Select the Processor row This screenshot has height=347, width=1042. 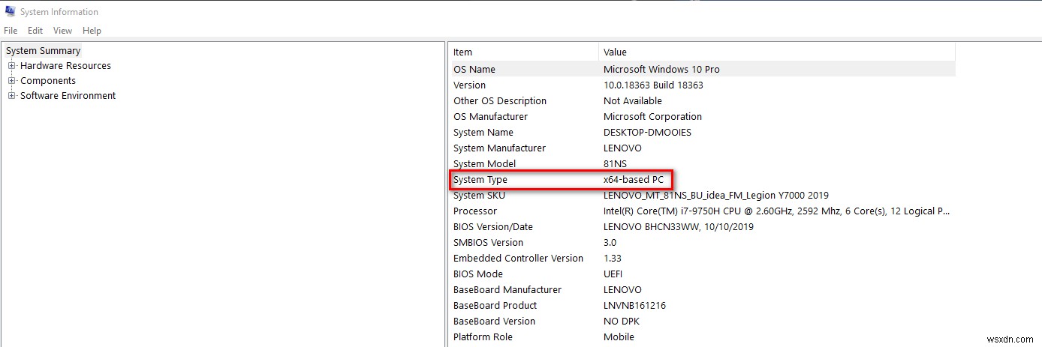point(475,211)
